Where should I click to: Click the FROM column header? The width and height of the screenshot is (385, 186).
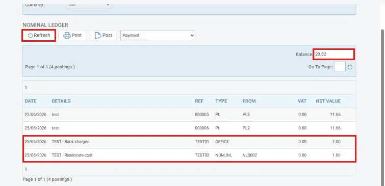click(249, 101)
